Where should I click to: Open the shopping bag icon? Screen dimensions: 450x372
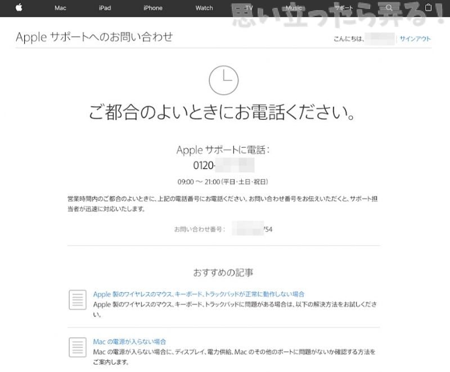click(428, 7)
